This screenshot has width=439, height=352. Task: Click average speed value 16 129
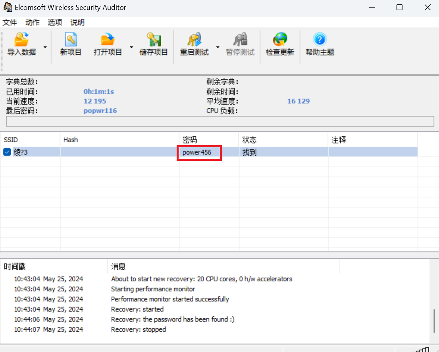click(x=298, y=101)
